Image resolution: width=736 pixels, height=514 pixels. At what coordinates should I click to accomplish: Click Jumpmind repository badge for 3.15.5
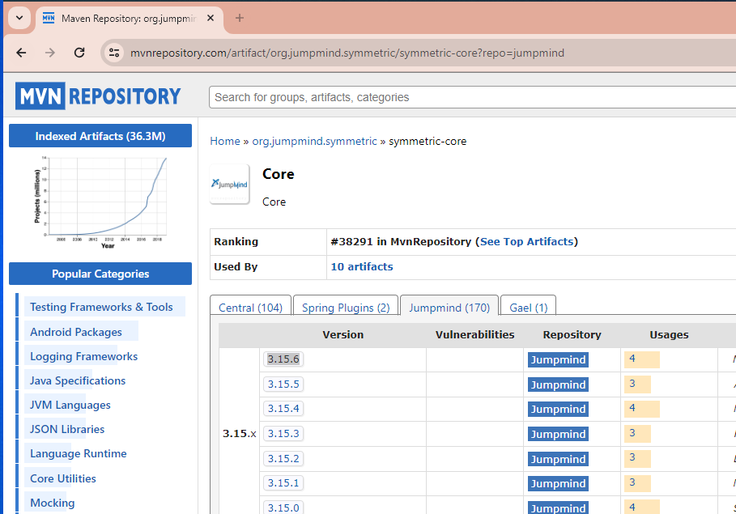pyautogui.click(x=558, y=384)
